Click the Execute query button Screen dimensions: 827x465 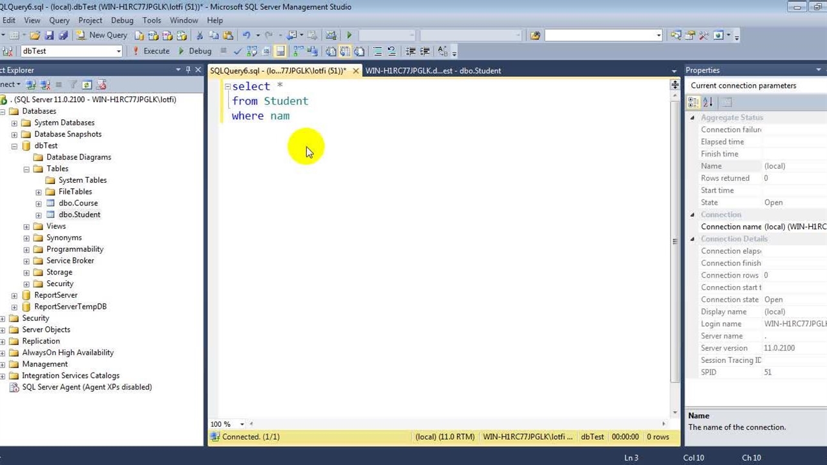[x=151, y=51]
